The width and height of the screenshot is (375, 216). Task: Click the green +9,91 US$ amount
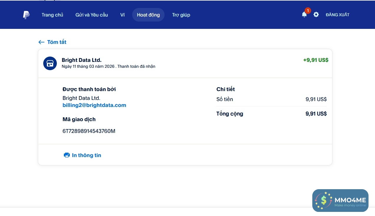click(x=316, y=60)
